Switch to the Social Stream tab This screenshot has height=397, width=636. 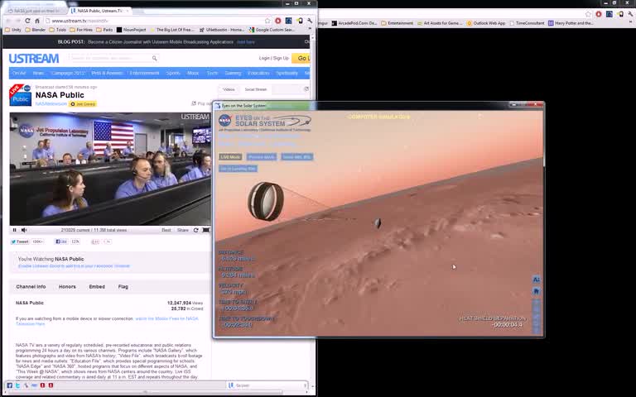click(x=256, y=89)
